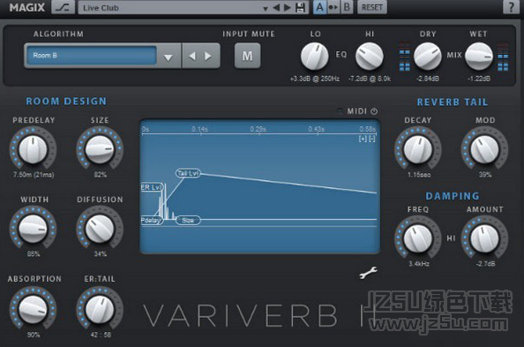
Task: Copy A to B with the arrow icon
Action: 333,7
